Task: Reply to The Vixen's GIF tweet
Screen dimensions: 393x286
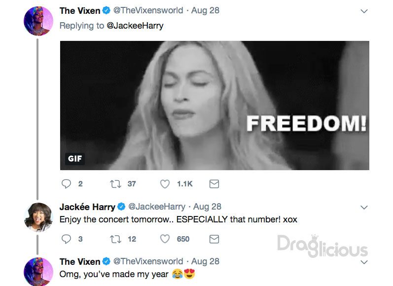Action: [x=66, y=184]
